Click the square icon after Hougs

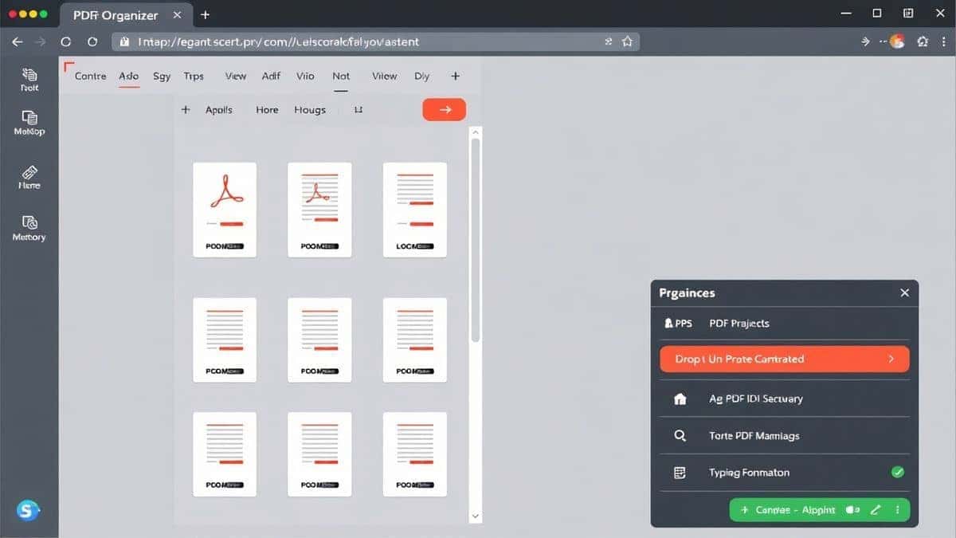(x=358, y=110)
